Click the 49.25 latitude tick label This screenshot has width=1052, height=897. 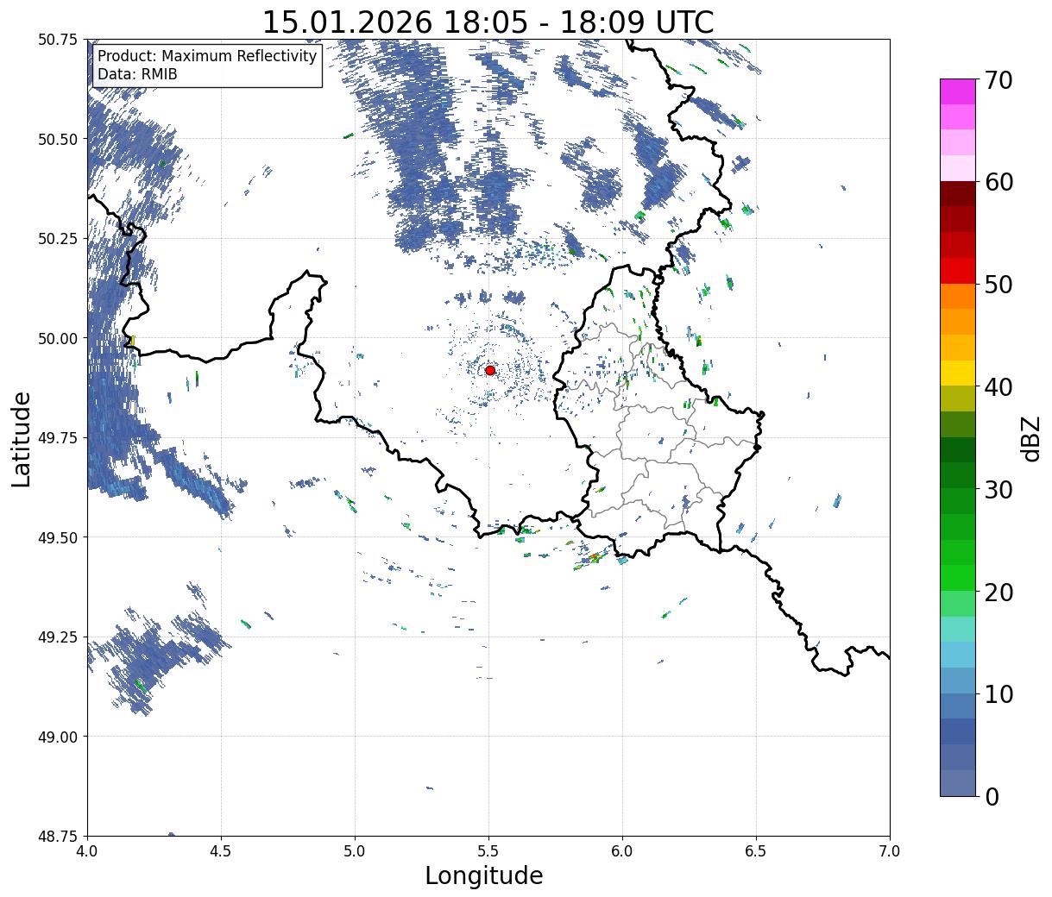coord(58,637)
